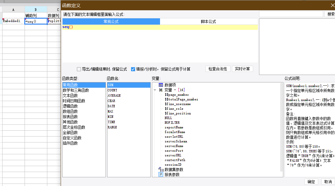Select 常用函数 function type
This screenshot has width=335, height=186.
[84, 85]
